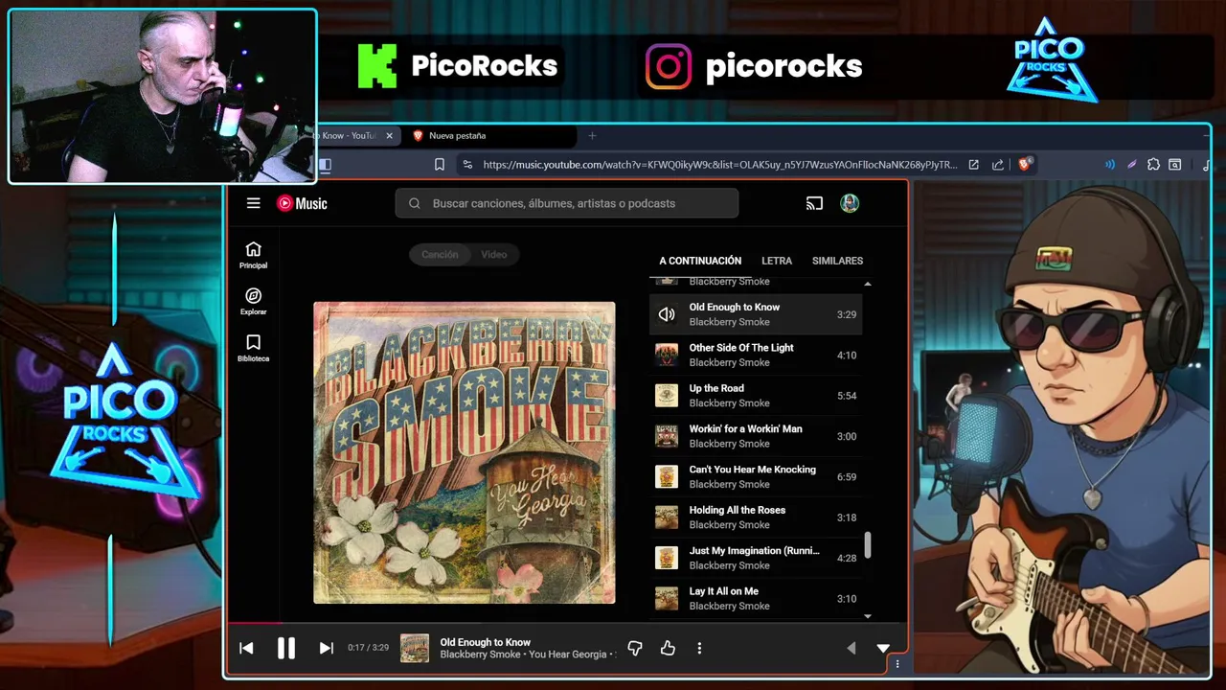1226x690 pixels.
Task: Click the cast to device icon
Action: click(814, 203)
